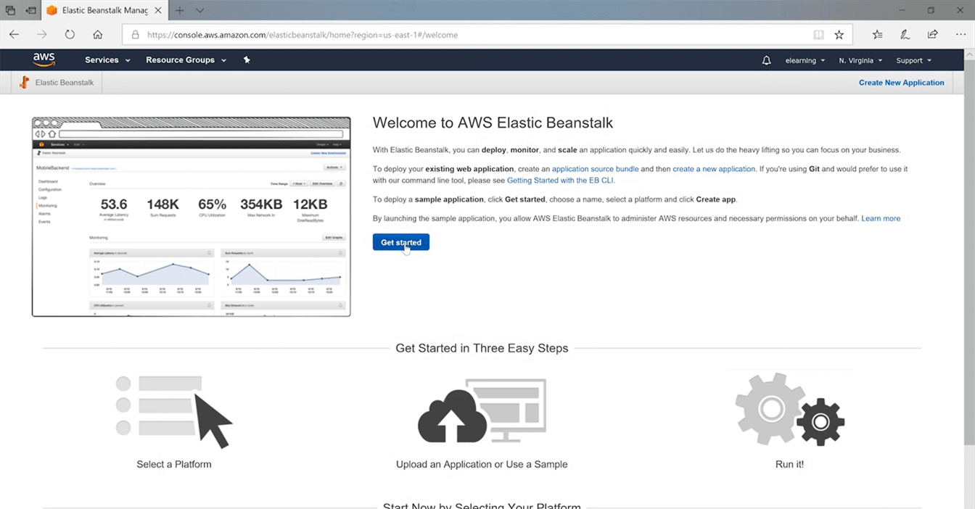This screenshot has width=975, height=509.
Task: Open the notifications bell icon
Action: pyautogui.click(x=766, y=61)
